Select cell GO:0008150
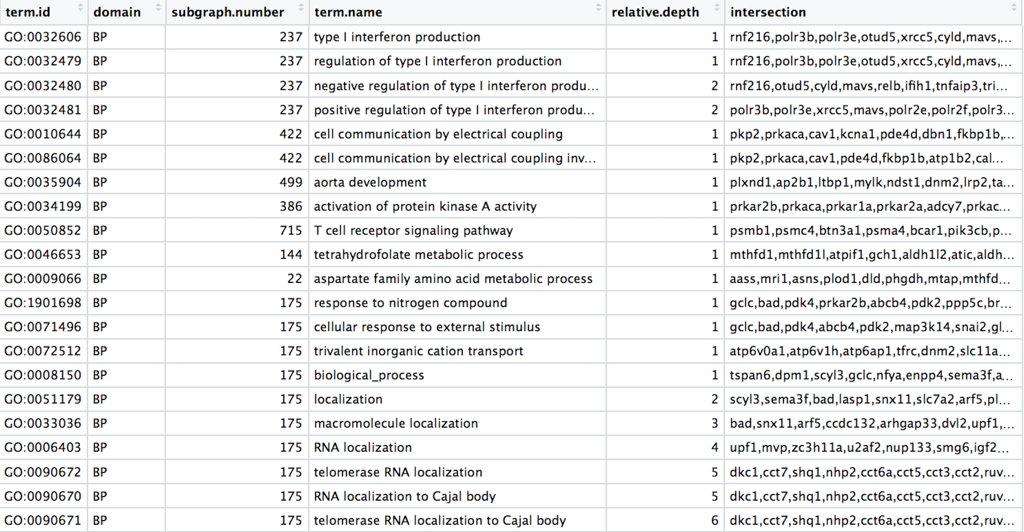The width and height of the screenshot is (1024, 532). 44,375
